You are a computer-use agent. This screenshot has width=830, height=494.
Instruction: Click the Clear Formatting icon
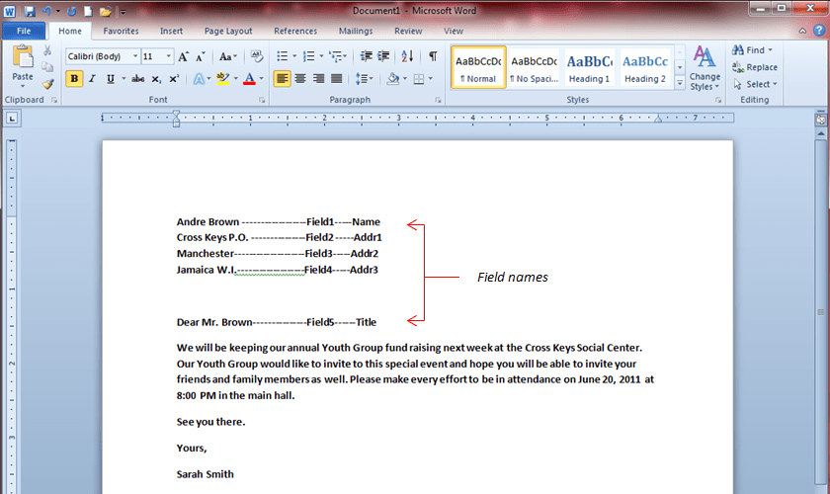pyautogui.click(x=257, y=56)
